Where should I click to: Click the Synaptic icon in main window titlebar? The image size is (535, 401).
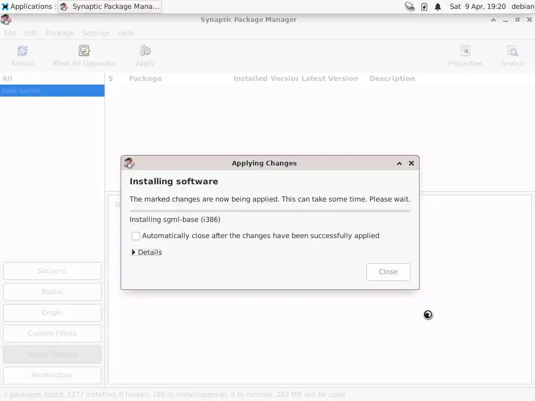point(6,20)
